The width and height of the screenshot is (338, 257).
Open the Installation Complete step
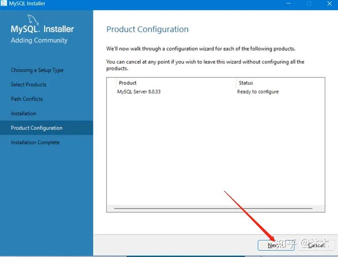click(35, 142)
